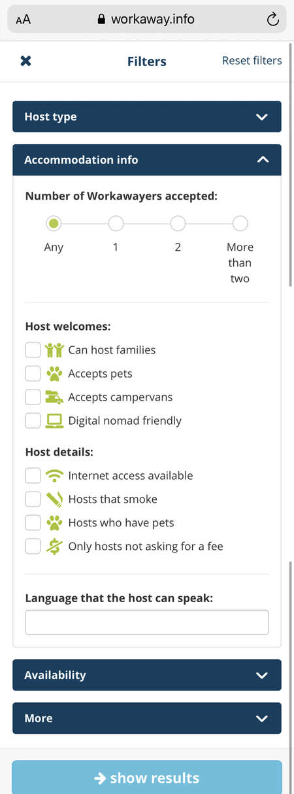The image size is (294, 794).
Task: Click the wifi icon for Internet access available
Action: point(54,476)
